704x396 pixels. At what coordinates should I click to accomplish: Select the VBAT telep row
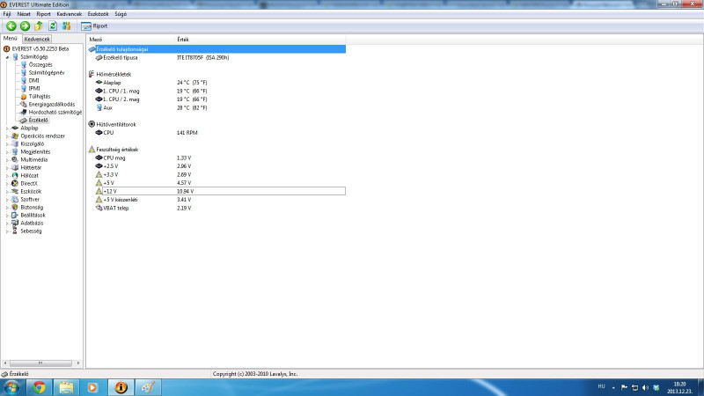click(216, 209)
